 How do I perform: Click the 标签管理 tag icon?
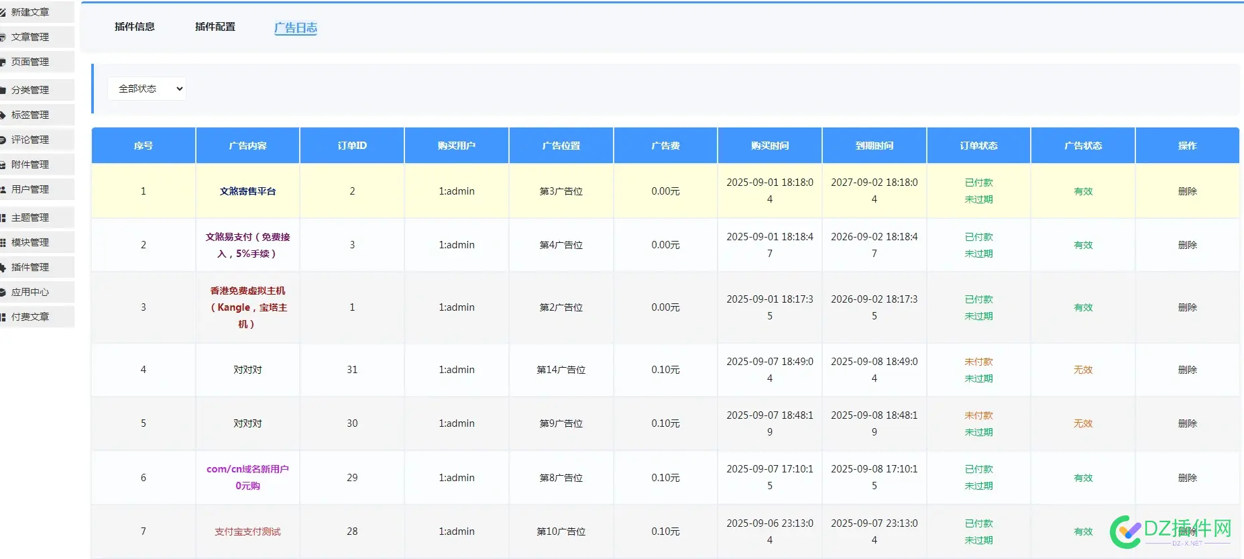(3, 115)
